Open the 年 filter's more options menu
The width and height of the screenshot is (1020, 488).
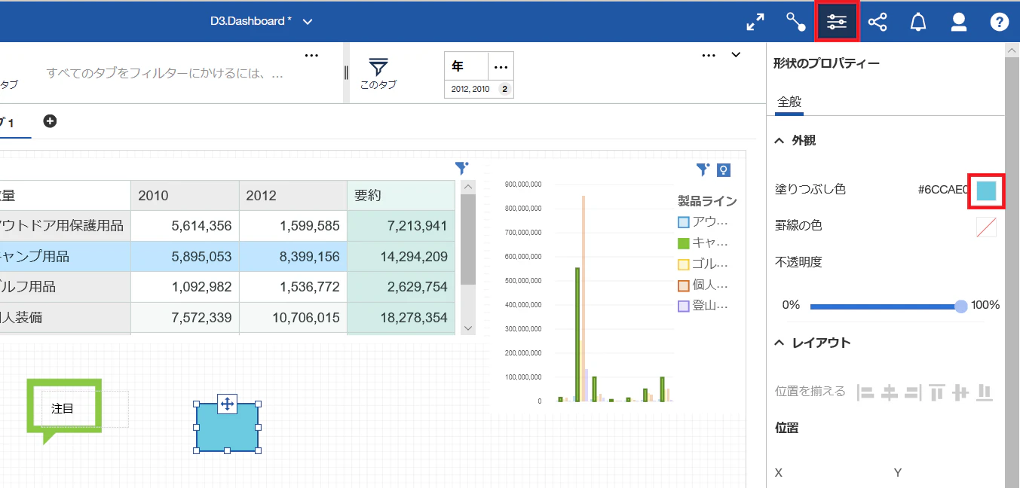pos(501,66)
